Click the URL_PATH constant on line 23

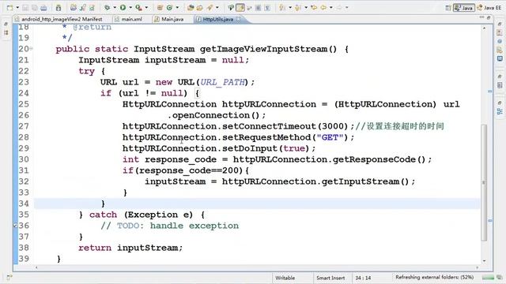pyautogui.click(x=222, y=82)
